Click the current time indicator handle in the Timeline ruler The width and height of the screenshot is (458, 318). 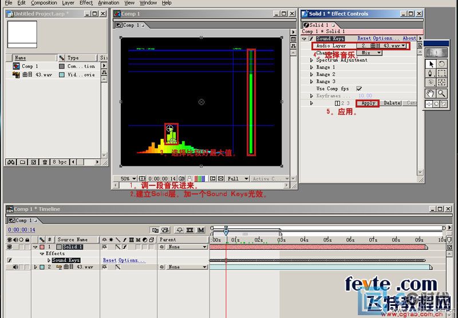226,232
